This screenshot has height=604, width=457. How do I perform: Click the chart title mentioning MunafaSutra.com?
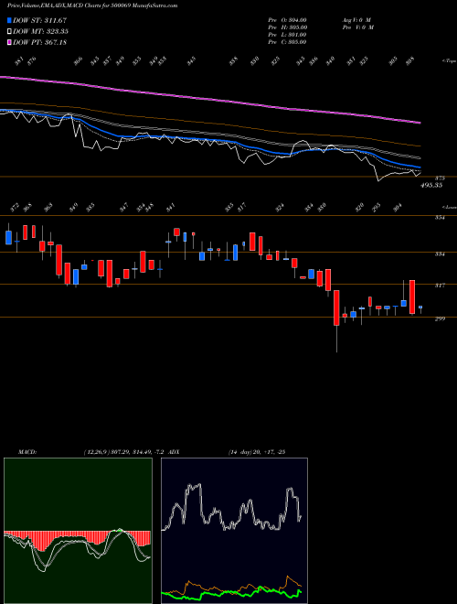(x=92, y=5)
